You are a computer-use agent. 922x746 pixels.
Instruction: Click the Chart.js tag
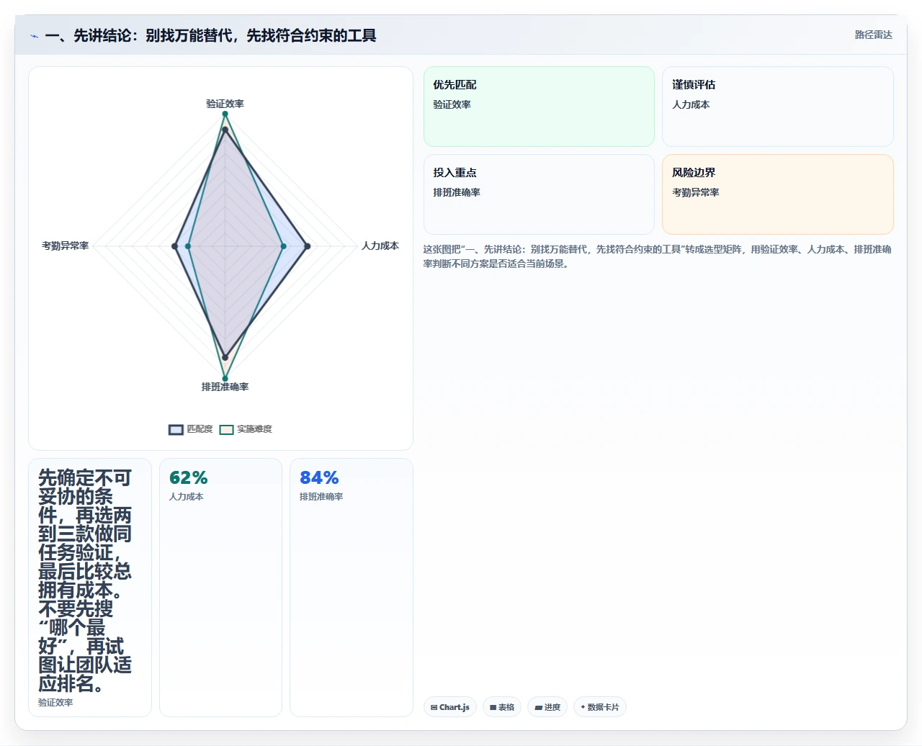(450, 707)
